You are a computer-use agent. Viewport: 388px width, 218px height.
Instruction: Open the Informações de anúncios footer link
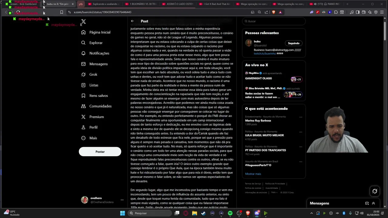coord(256,193)
